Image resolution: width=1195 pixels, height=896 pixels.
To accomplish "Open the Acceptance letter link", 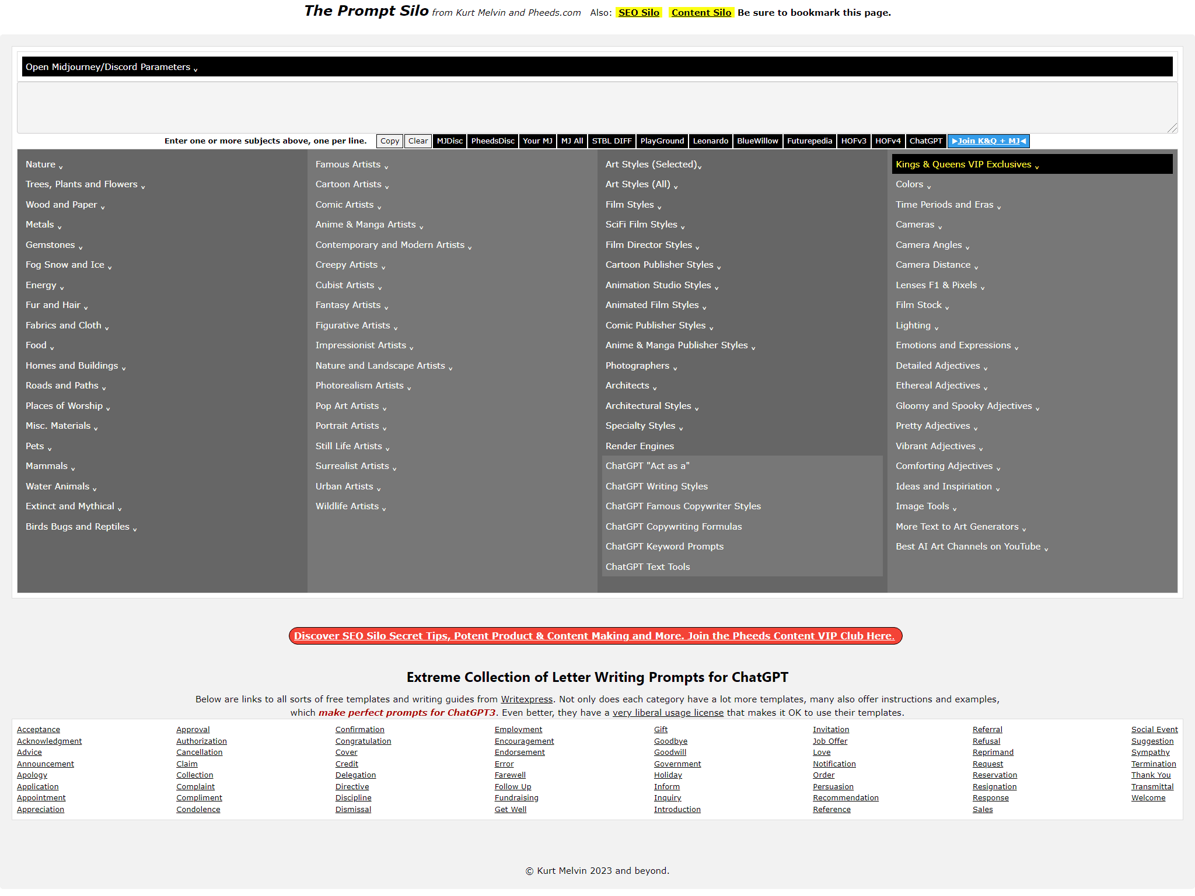I will pyautogui.click(x=39, y=730).
